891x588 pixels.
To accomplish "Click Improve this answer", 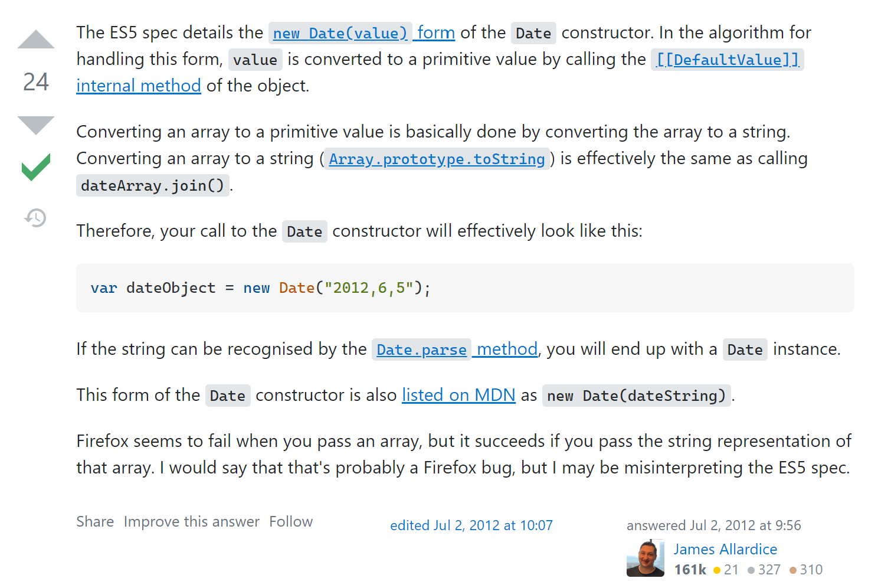I will coord(192,521).
